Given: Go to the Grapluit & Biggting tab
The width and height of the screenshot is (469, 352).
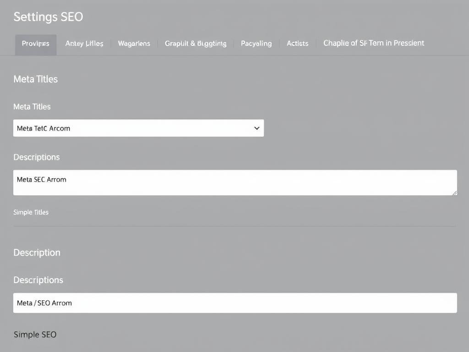Looking at the screenshot, I should click(x=196, y=44).
